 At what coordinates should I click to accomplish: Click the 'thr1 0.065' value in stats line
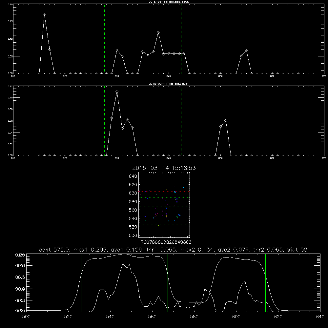(x=161, y=250)
